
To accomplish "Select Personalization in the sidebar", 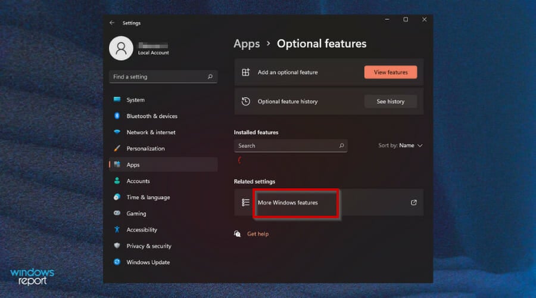I will 163,148.
